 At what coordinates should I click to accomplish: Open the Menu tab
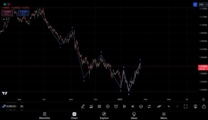[164, 116]
